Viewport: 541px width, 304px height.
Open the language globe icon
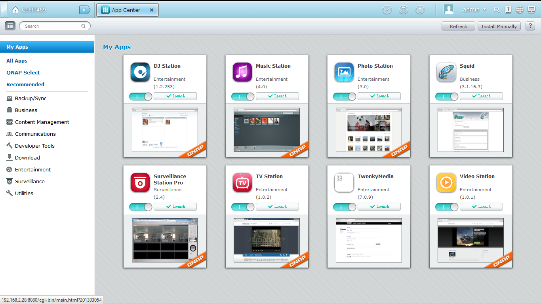[x=520, y=10]
